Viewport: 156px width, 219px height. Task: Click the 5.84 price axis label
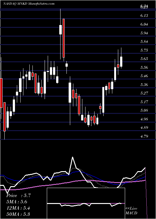pos(144,42)
